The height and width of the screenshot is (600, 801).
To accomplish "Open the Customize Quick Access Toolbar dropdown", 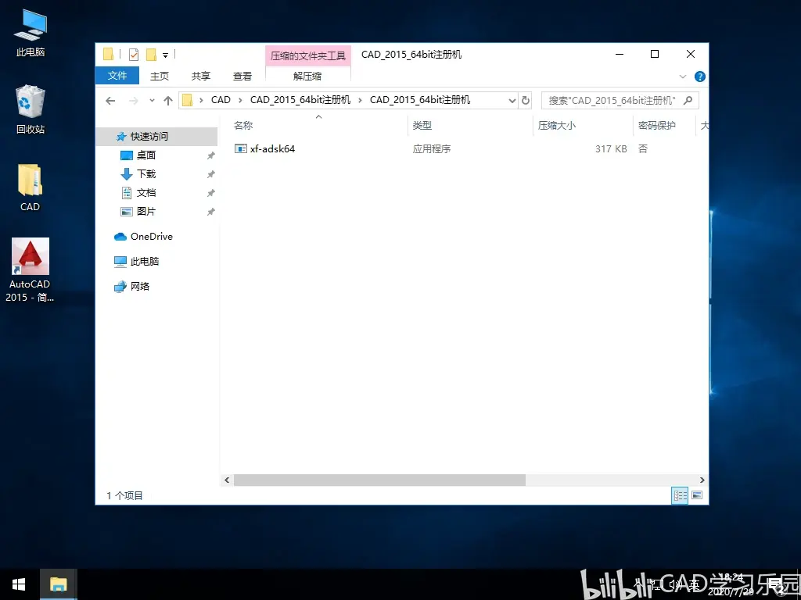I will coord(166,55).
